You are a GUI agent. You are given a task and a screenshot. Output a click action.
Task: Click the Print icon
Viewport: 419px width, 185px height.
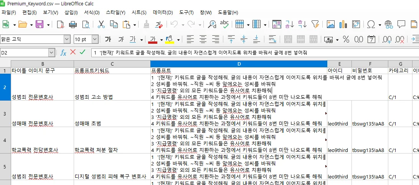73,25
